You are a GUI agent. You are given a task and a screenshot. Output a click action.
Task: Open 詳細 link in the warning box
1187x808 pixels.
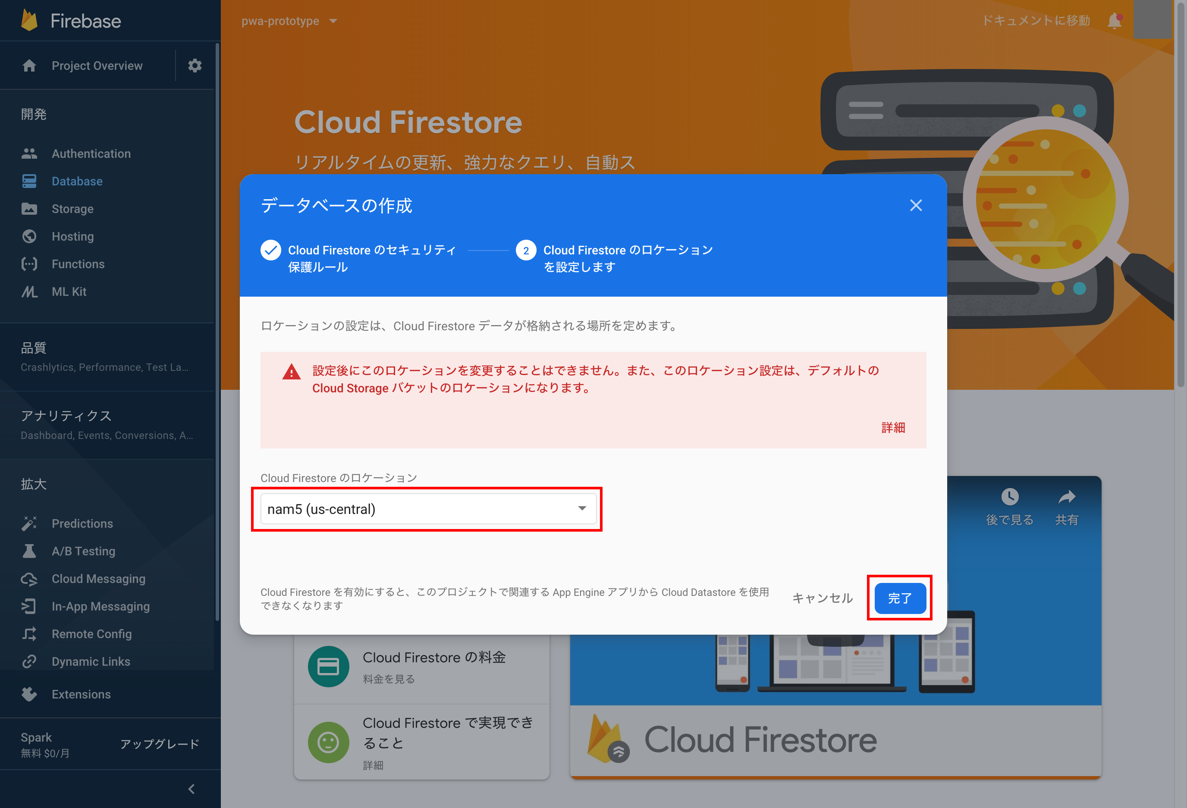coord(893,428)
